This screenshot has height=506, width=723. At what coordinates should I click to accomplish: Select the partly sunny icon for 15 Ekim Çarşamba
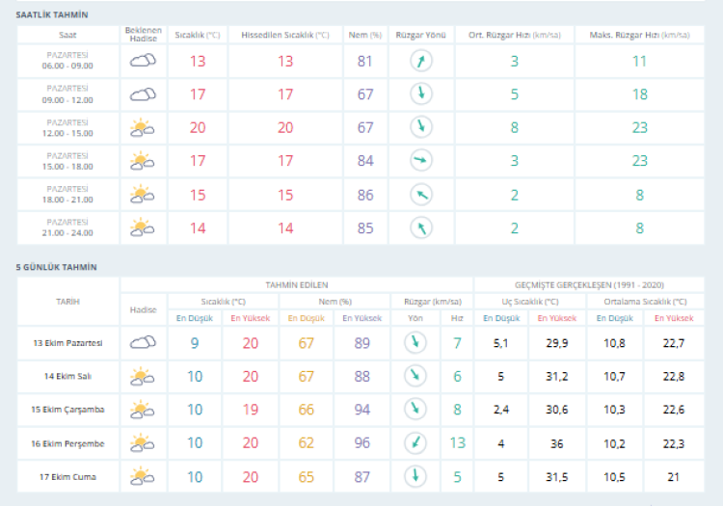click(x=143, y=410)
